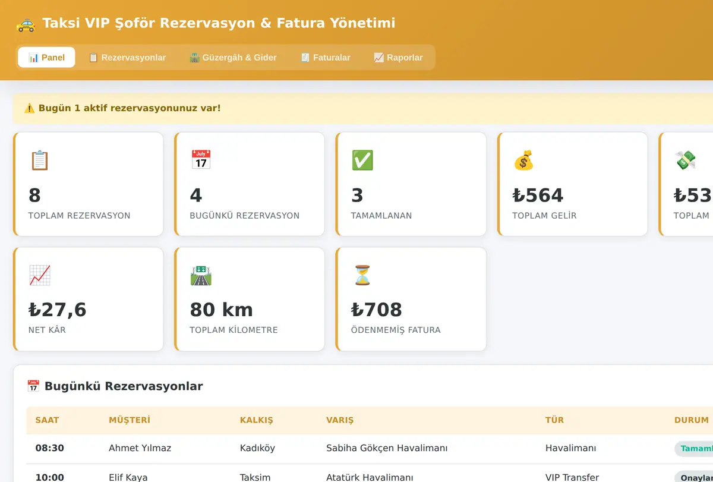This screenshot has height=482, width=713.
Task: Click the Havalimanı type cell
Action: click(x=570, y=448)
